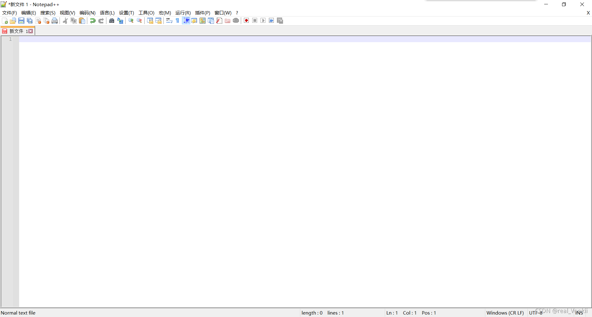
Task: Click Normal text file in status bar
Action: tap(18, 313)
